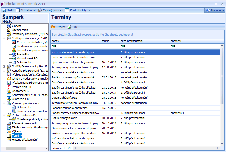The height and width of the screenshot is (152, 226).
Task: Select the Územní celek house icon
Action: pos(9,30)
